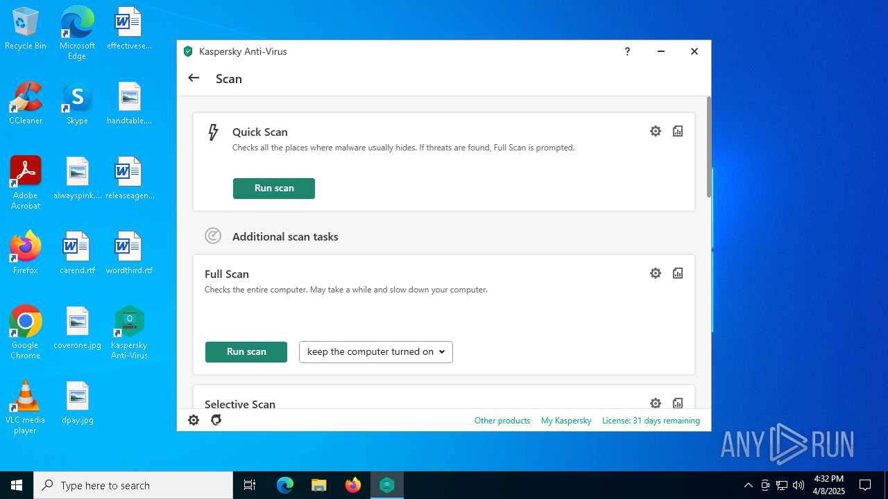Click License: 31 days remaining link
The height and width of the screenshot is (499, 888).
click(651, 421)
